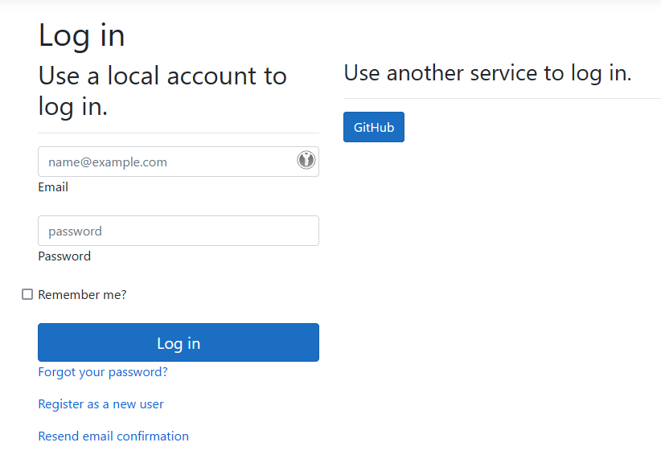The image size is (661, 467).
Task: Toggle the Remember me checkbox
Action: [x=27, y=294]
